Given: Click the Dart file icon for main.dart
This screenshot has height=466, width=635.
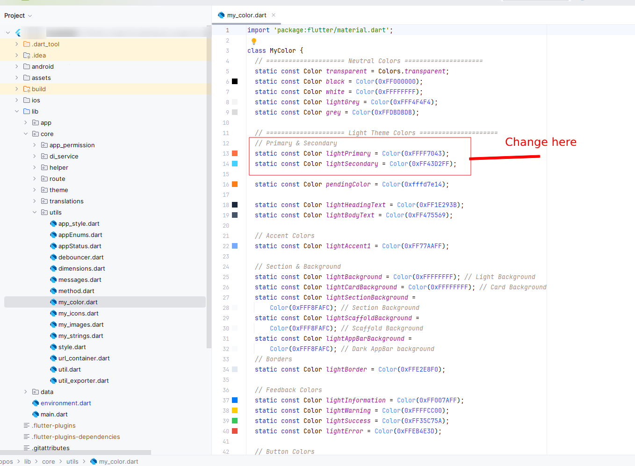Looking at the screenshot, I should (x=36, y=414).
